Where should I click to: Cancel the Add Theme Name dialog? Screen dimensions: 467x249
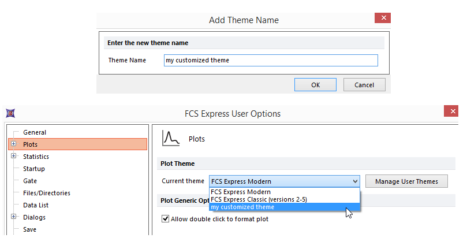point(364,85)
